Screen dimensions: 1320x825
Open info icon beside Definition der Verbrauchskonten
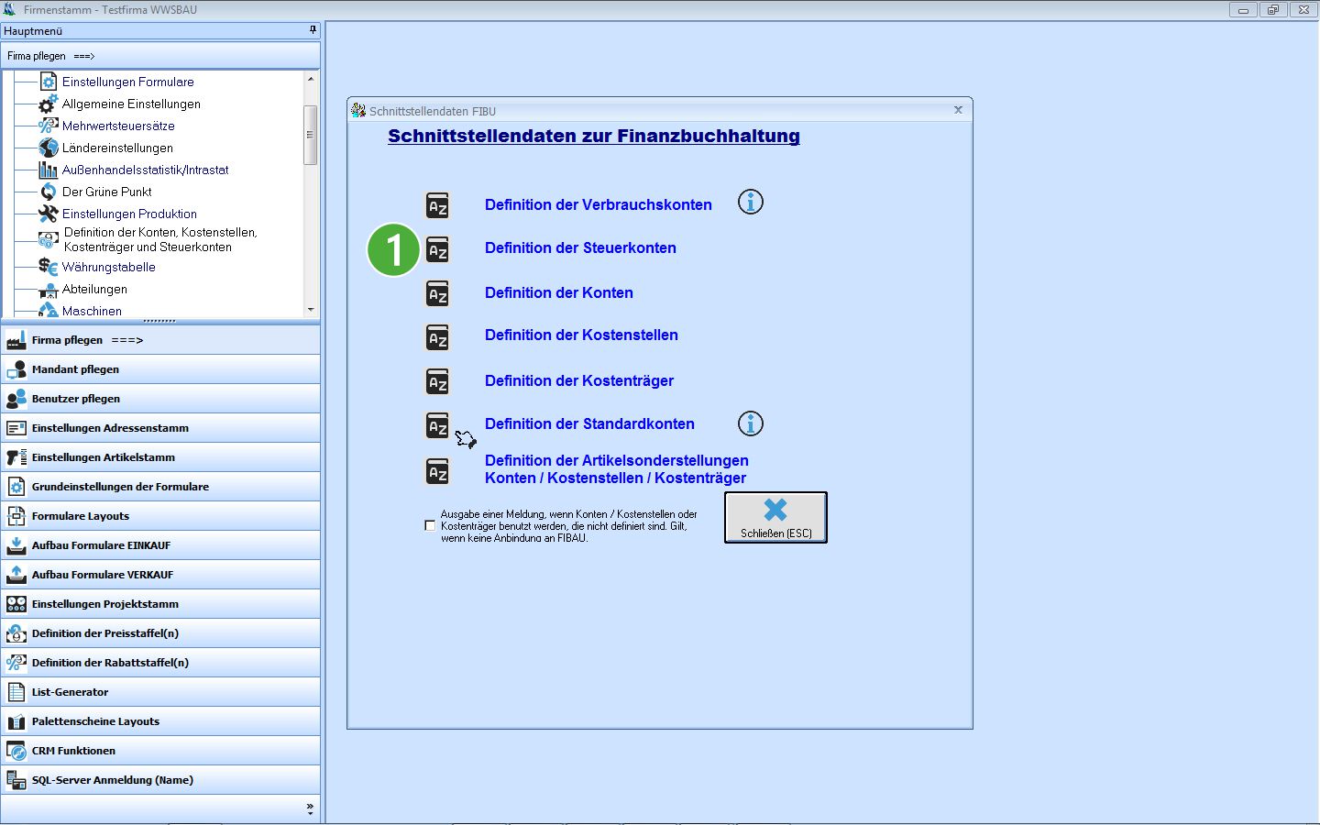(x=751, y=202)
